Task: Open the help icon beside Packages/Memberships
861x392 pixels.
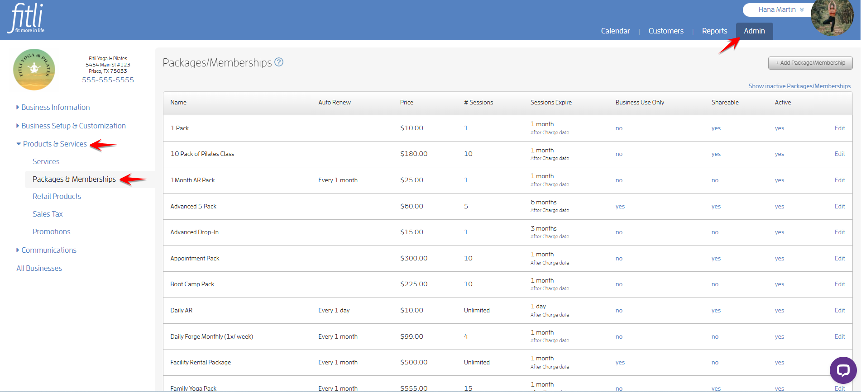Action: (279, 62)
